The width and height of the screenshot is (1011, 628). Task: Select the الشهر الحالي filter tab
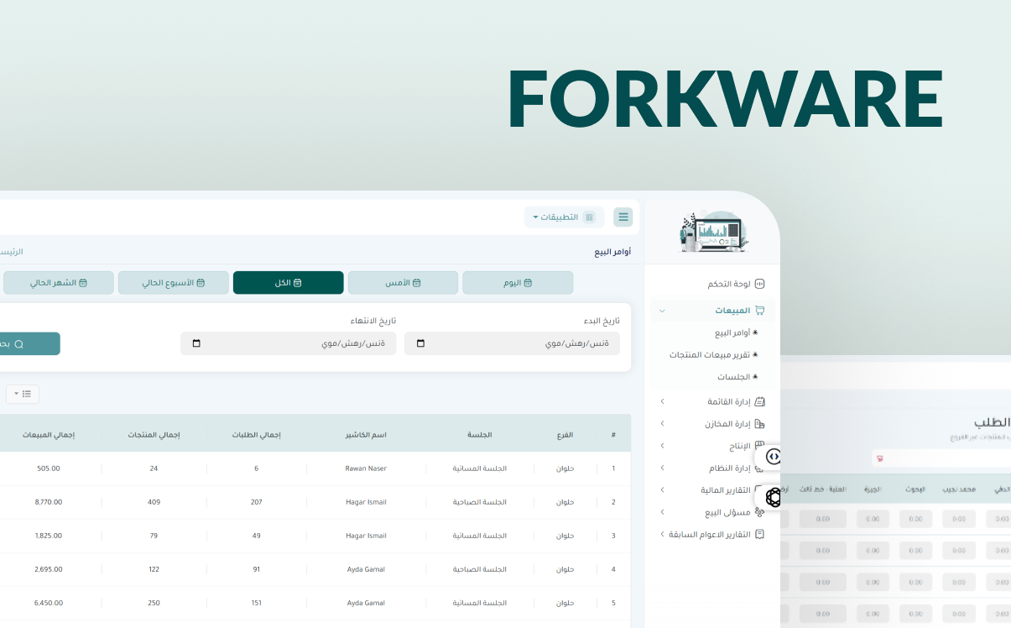[59, 283]
